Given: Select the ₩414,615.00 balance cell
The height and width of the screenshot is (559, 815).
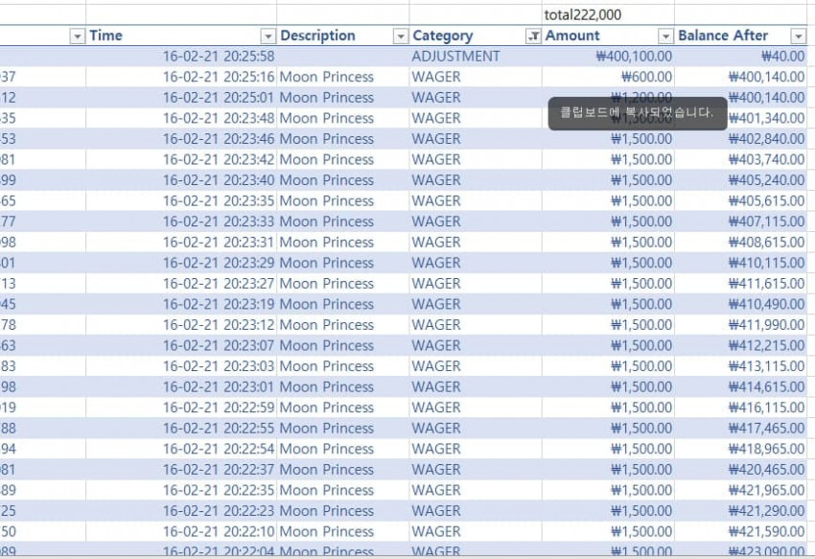Looking at the screenshot, I should coord(740,386).
